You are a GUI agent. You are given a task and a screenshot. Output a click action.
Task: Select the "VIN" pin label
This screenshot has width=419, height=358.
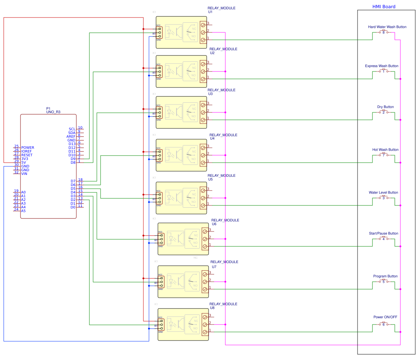[x=24, y=174]
